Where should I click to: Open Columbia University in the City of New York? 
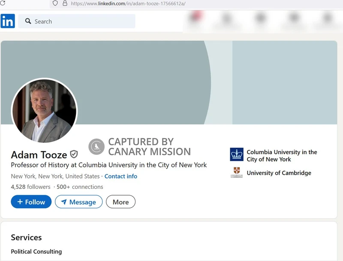pyautogui.click(x=282, y=155)
